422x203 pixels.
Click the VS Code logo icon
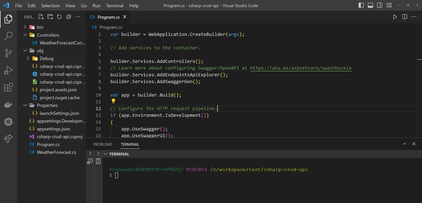coord(6,5)
